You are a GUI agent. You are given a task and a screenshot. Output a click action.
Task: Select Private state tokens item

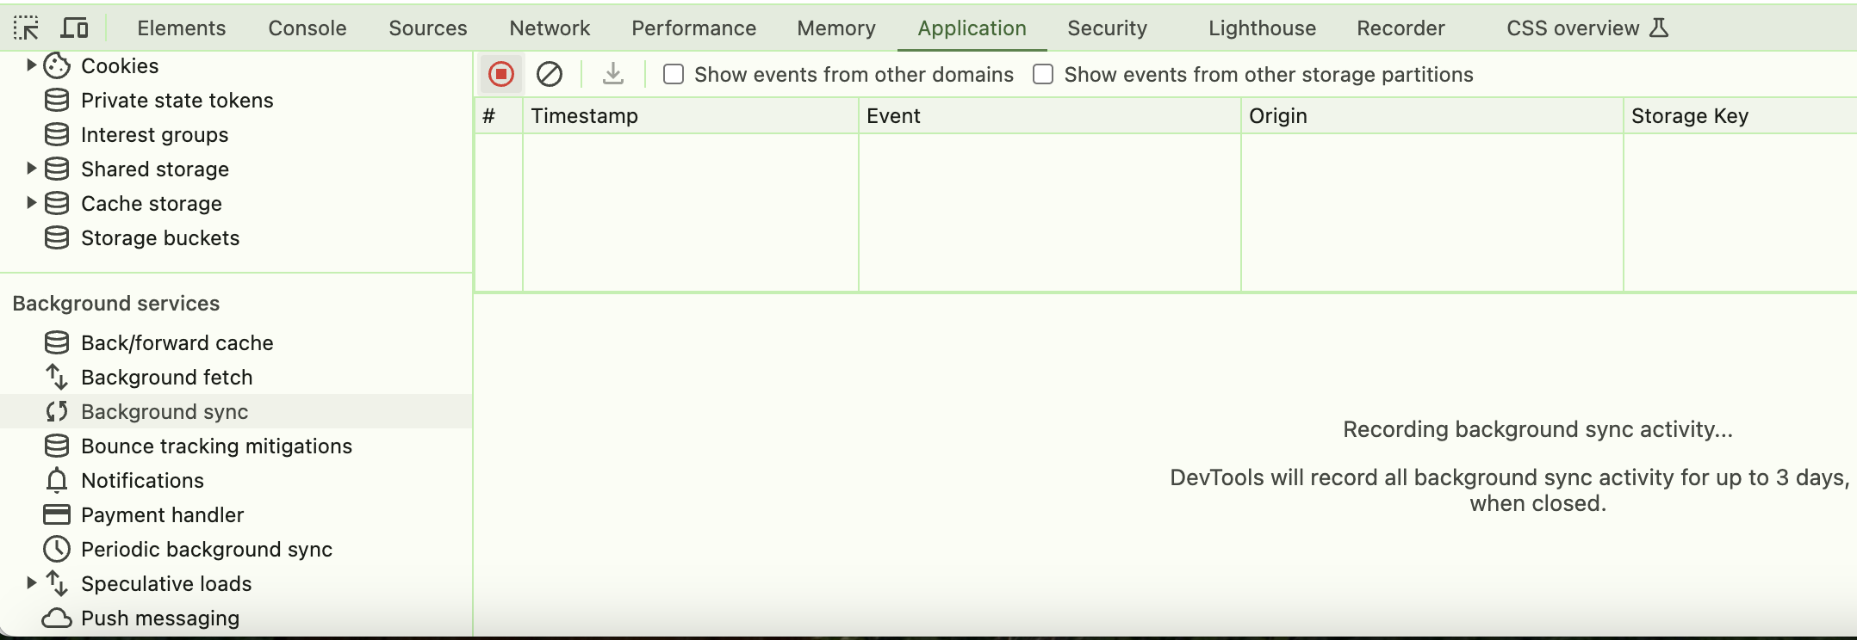click(x=177, y=100)
